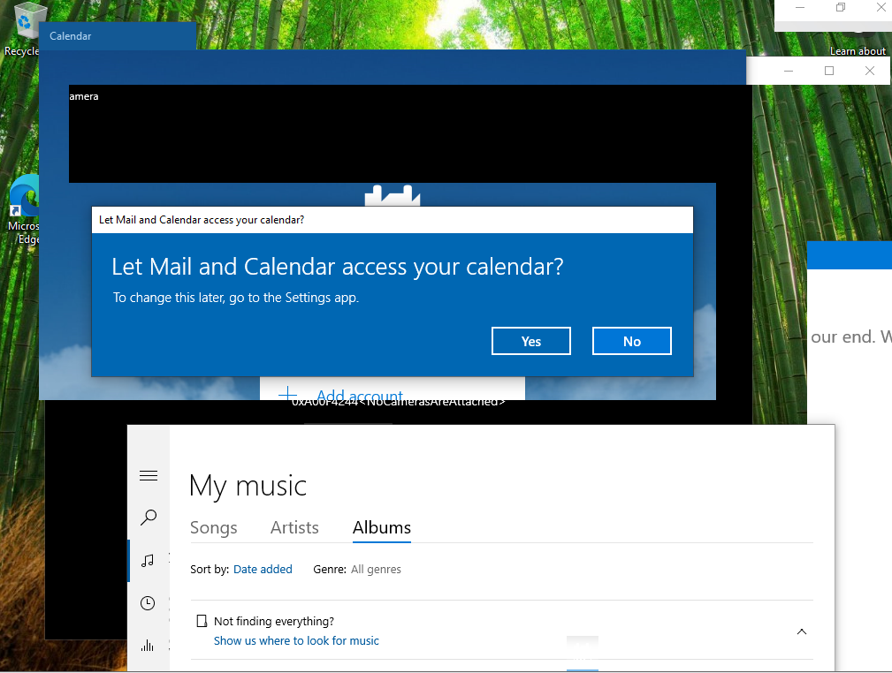Click the Calendar window title bar
The height and width of the screenshot is (673, 892).
[115, 36]
